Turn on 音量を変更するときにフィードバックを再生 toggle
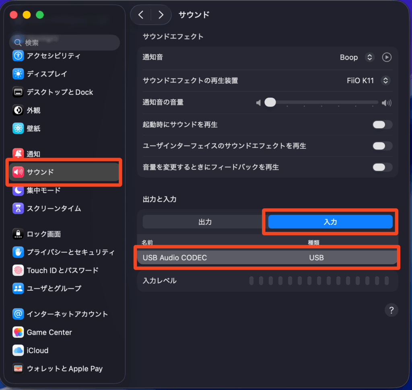412x390 pixels. [382, 167]
